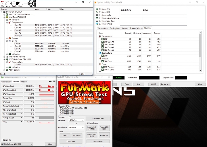207x147 pixels.
Task: Click the GPU Temperature sensor graph
Action: pos(45,94)
